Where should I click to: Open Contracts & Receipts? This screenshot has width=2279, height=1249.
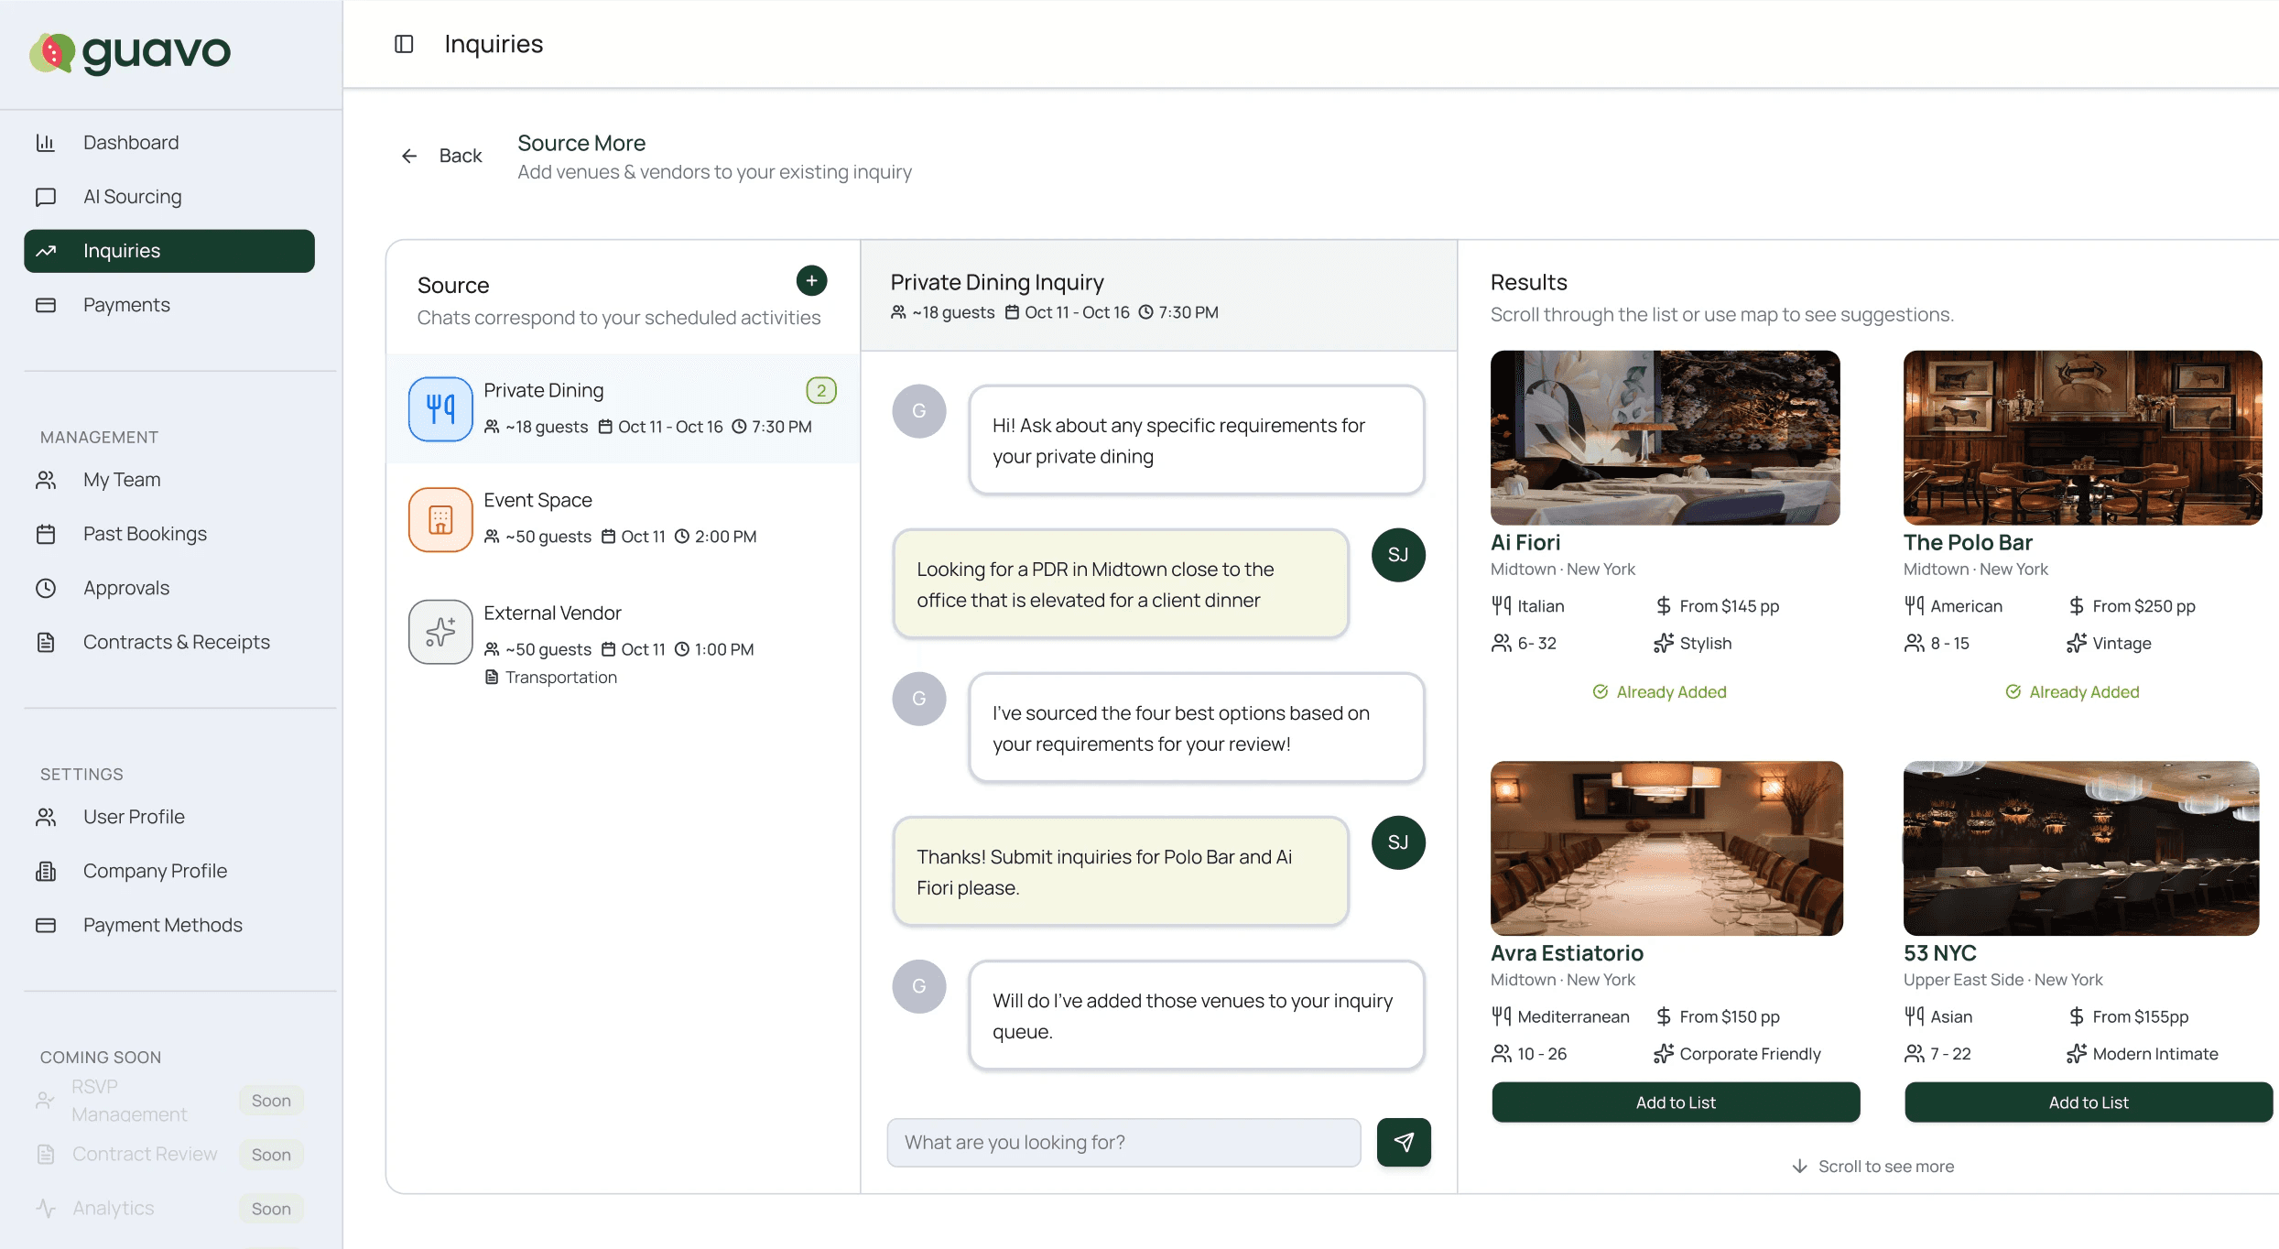point(169,642)
